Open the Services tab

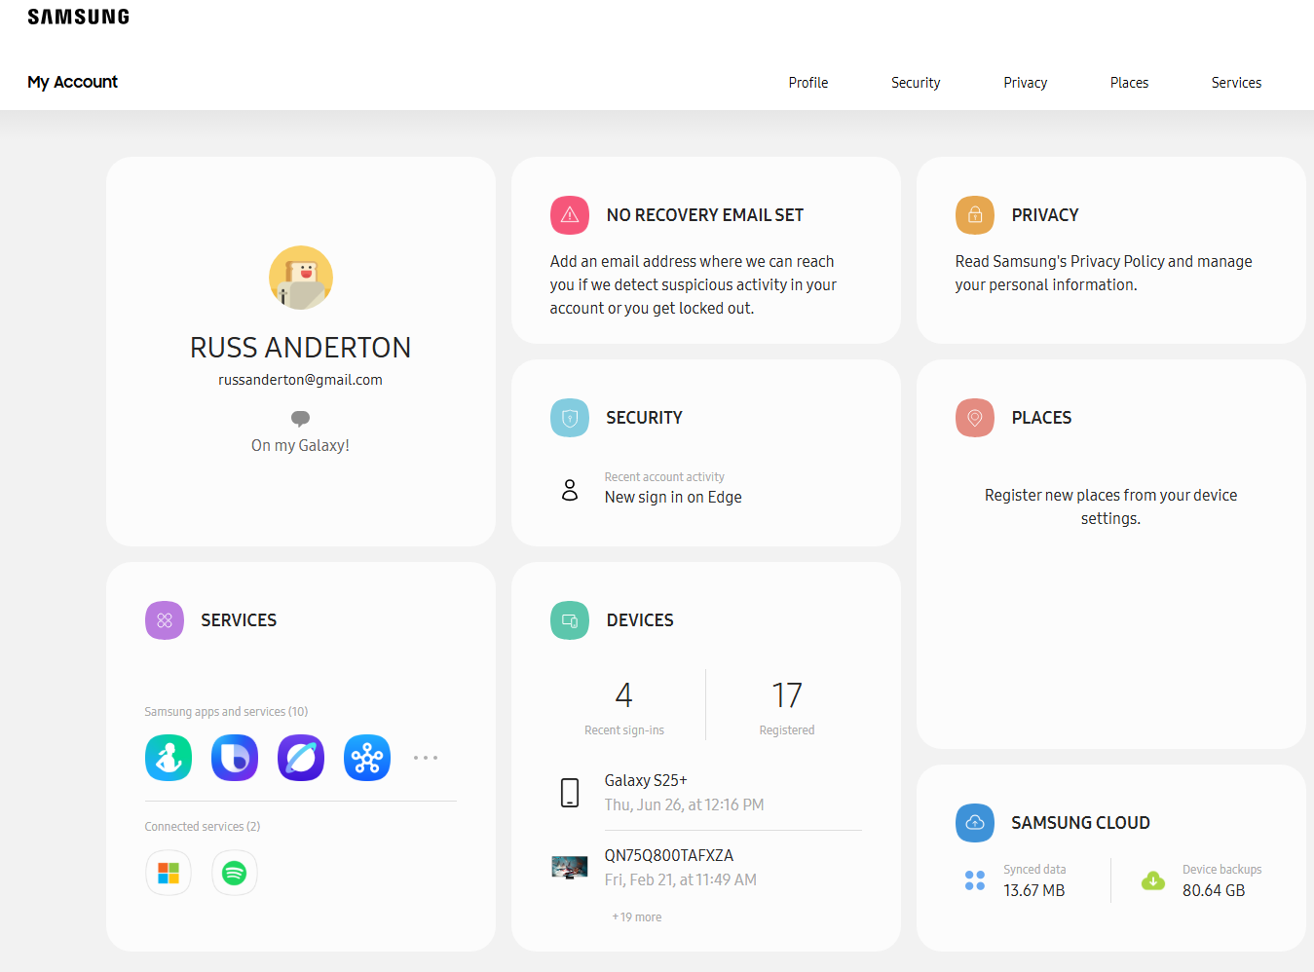pos(1237,83)
